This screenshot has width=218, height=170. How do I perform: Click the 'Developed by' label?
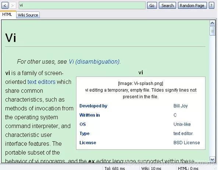[93, 106]
